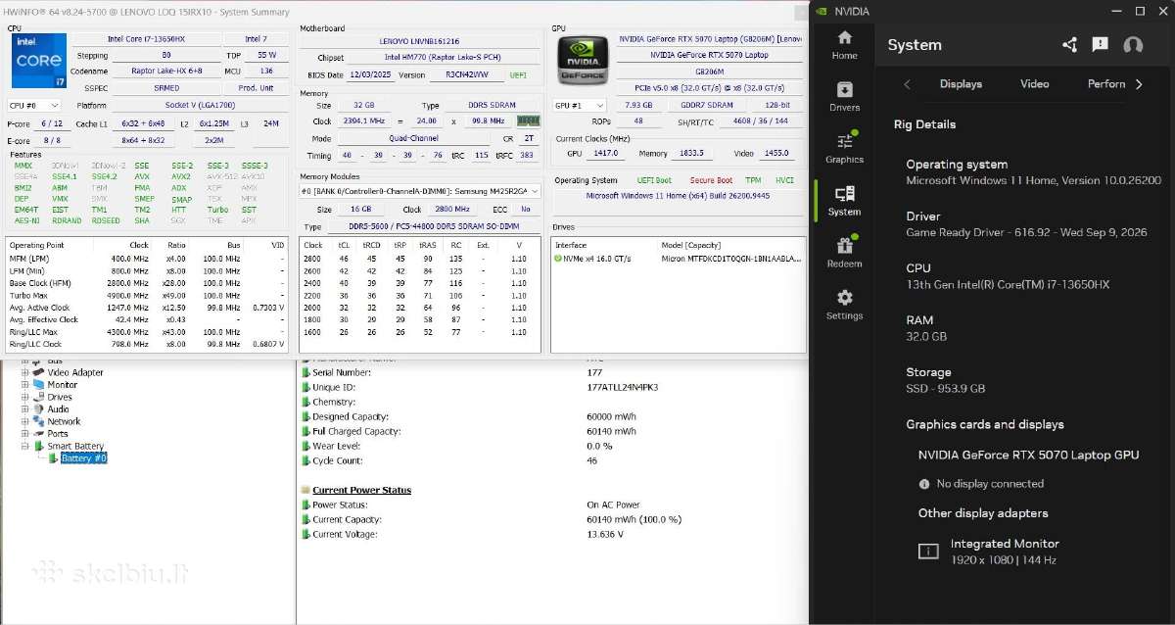Click the Audio speaker icon in the tree
The image size is (1175, 625).
(x=39, y=409)
